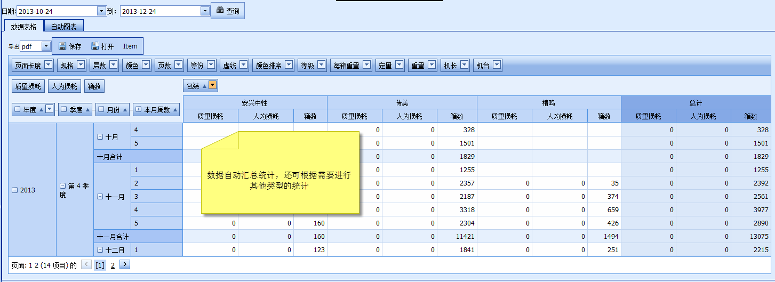Collapse the 十月 month row
Viewport: 775px width, 282px height.
[x=100, y=136]
